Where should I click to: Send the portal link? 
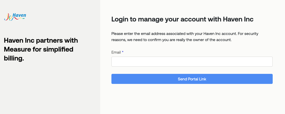click(192, 79)
